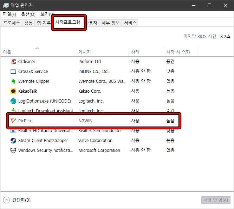Select the 시작프로그램 tab
The height and width of the screenshot is (209, 234).
[68, 22]
